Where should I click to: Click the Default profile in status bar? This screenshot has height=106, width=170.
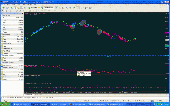pyautogui.click(x=87, y=101)
